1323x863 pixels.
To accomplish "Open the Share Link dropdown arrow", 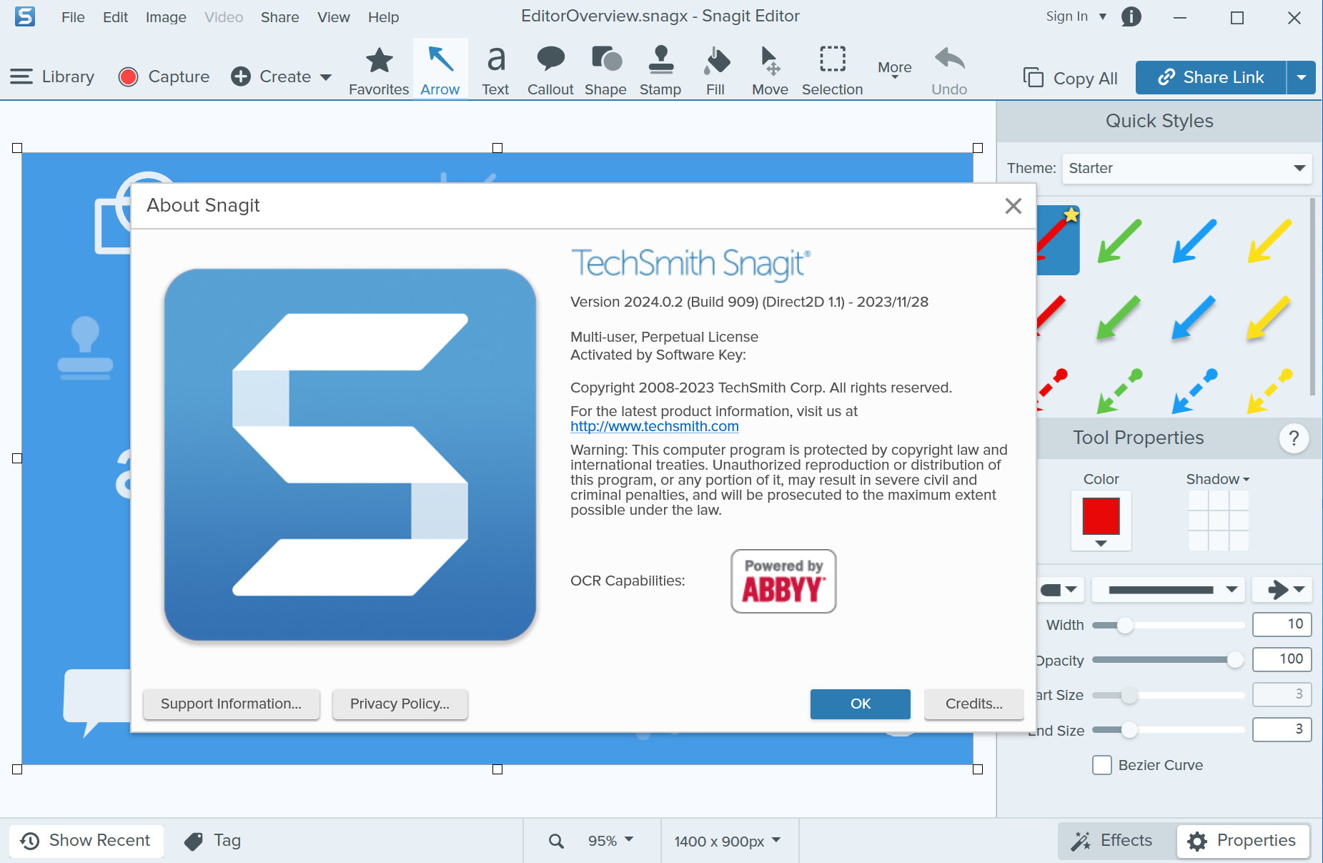I will click(1302, 77).
